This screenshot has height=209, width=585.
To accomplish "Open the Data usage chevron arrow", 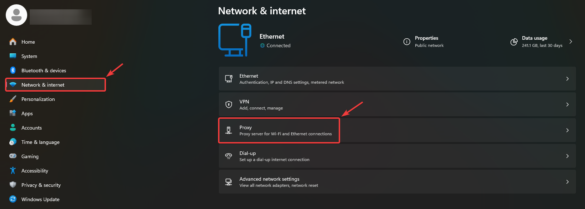I will (x=571, y=42).
